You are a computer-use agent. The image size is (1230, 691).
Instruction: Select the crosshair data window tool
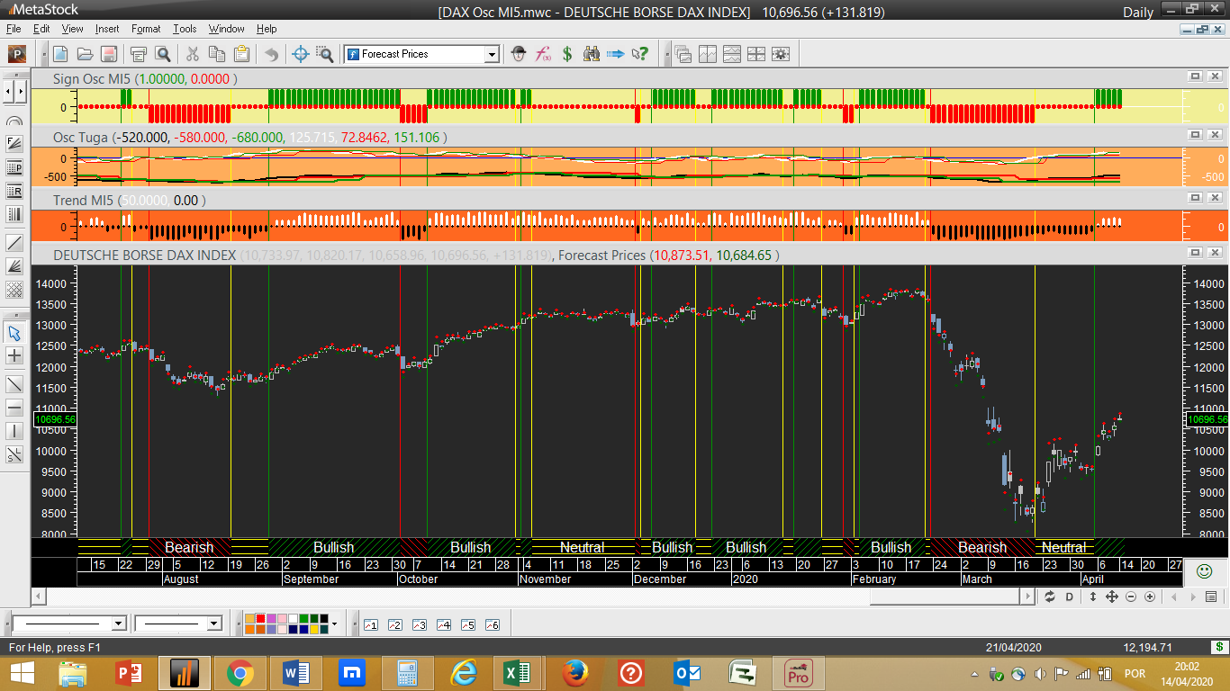coord(302,54)
